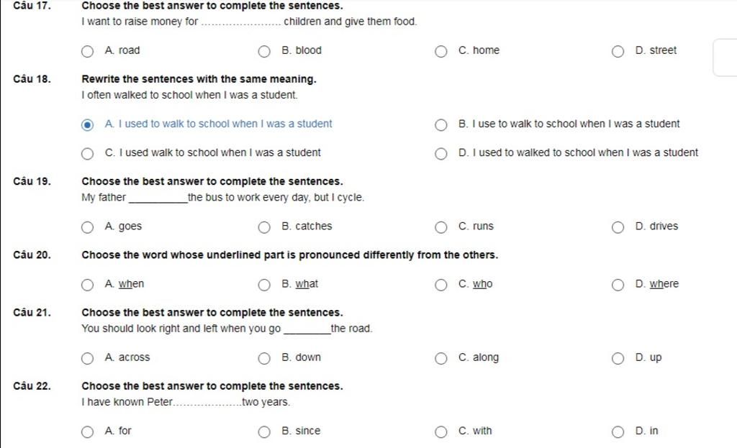Select A. when for pronunciation question
Viewport: 737px width, 448px height.
click(x=87, y=285)
